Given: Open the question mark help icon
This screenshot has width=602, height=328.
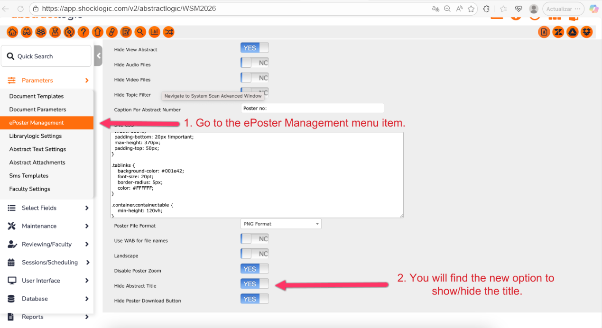Looking at the screenshot, I should tap(83, 32).
